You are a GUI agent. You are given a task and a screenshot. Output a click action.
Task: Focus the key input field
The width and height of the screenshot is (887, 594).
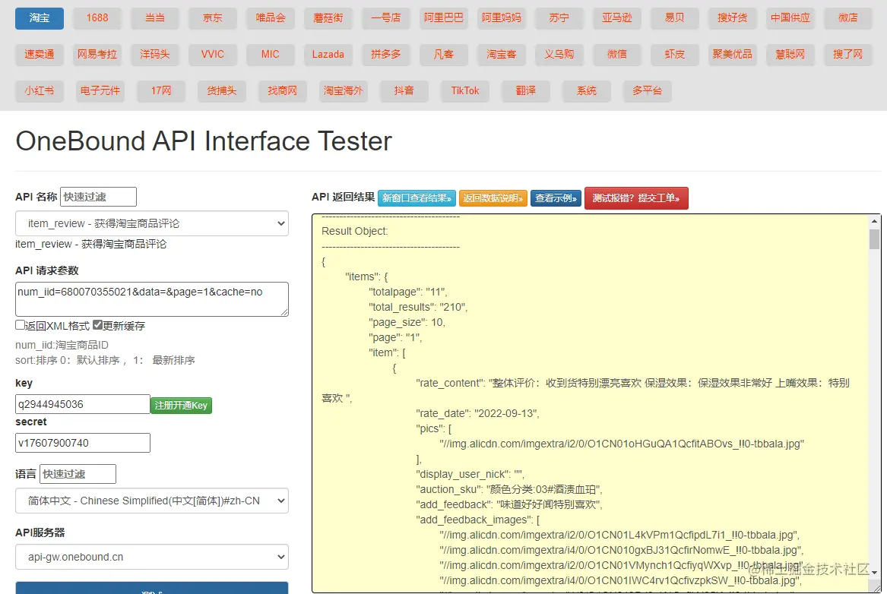point(83,404)
